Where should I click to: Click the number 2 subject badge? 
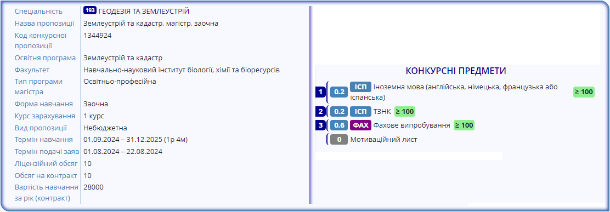point(320,112)
